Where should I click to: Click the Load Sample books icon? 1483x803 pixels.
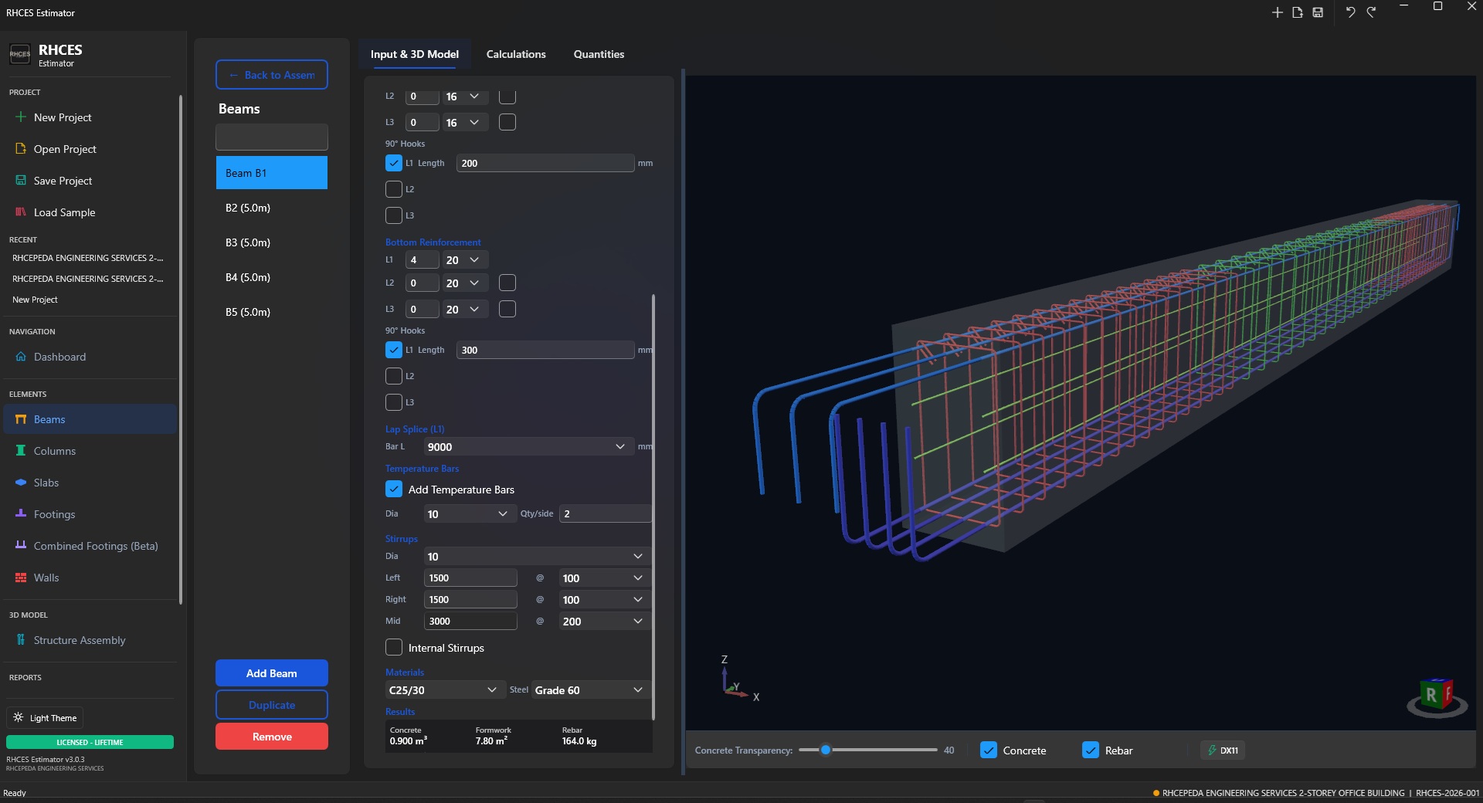(21, 212)
